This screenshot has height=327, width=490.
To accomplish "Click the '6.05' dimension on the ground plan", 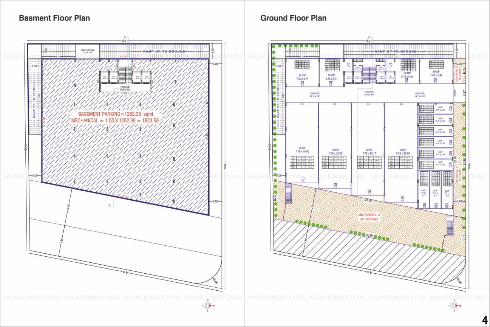I will point(464,70).
